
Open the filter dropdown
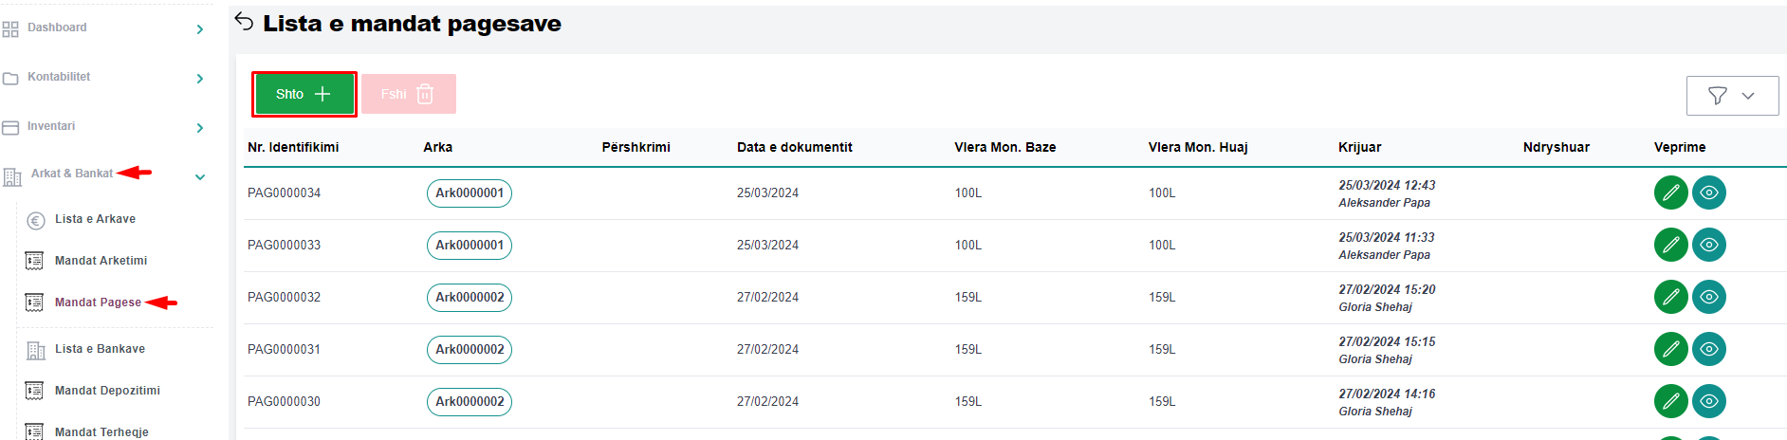(1732, 96)
